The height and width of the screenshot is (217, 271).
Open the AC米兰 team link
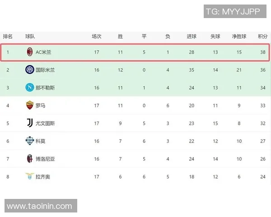pos(43,52)
